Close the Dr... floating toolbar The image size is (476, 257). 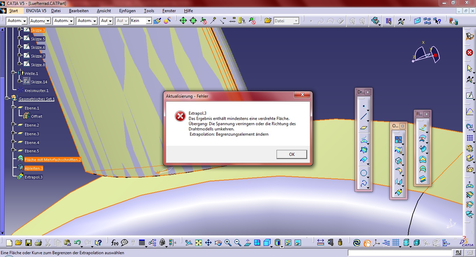pyautogui.click(x=368, y=92)
